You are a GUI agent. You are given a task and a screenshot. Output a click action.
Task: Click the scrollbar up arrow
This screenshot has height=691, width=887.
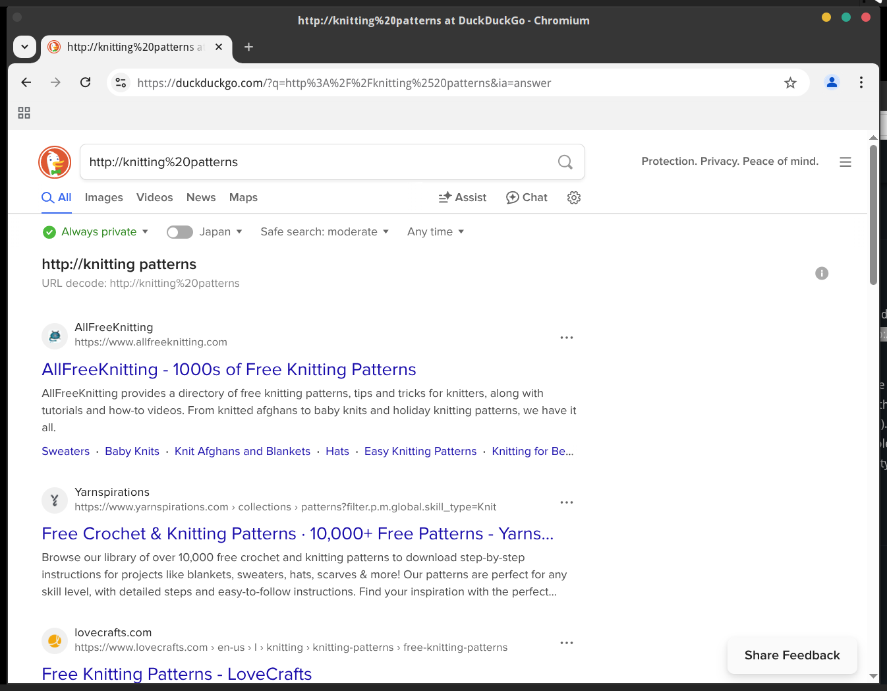point(873,138)
